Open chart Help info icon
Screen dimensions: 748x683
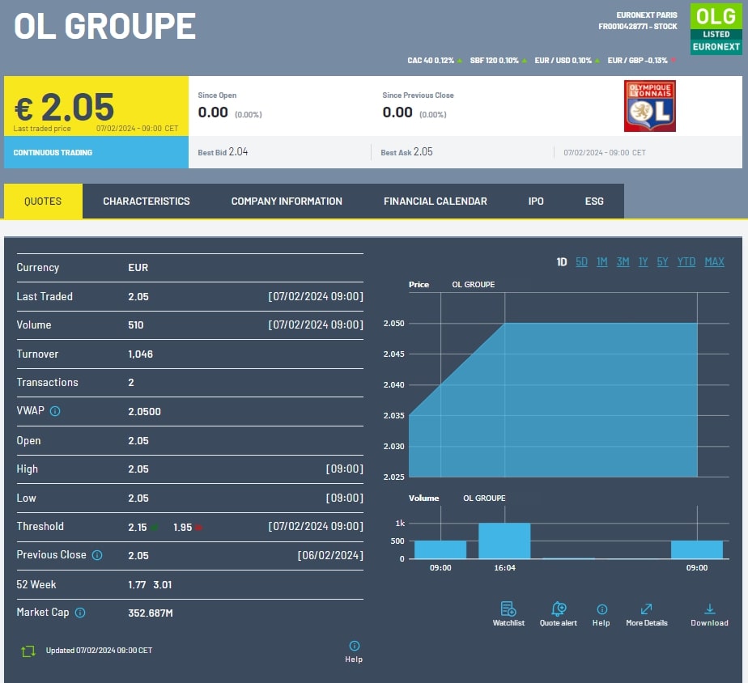click(602, 609)
